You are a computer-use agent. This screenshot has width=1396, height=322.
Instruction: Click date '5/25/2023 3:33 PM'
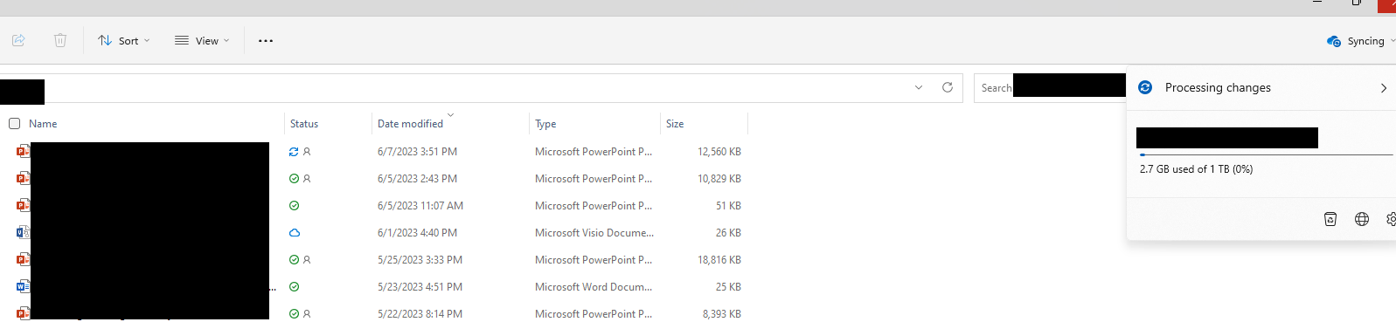click(420, 260)
